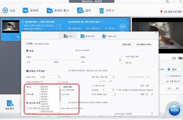Choose 640x480 in the resolution list

point(44,97)
